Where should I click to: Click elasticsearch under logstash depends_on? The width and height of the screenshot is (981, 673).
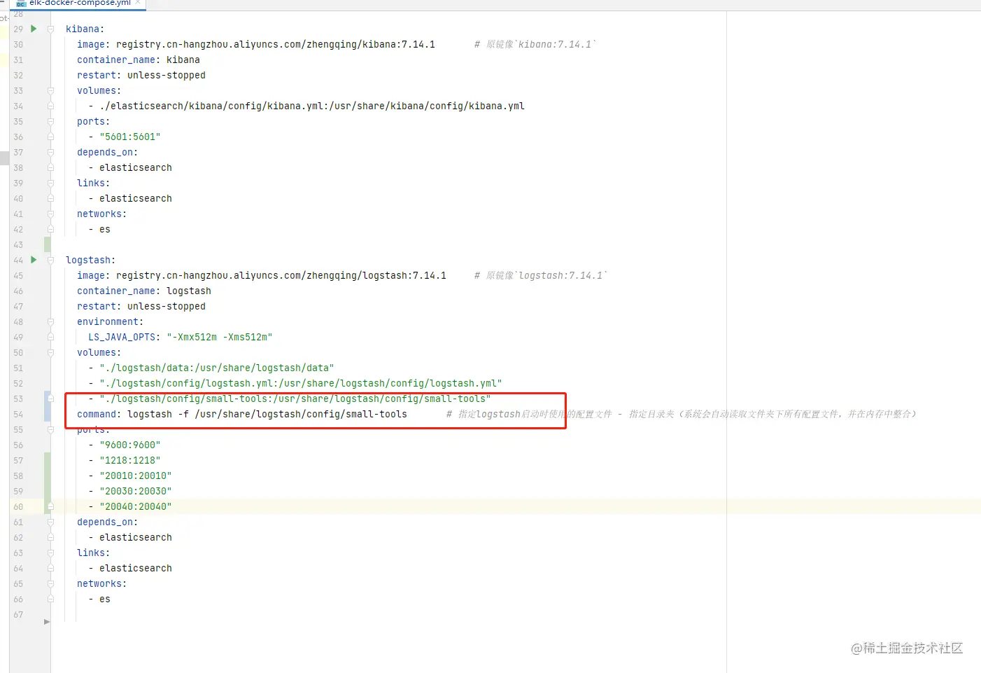[136, 537]
